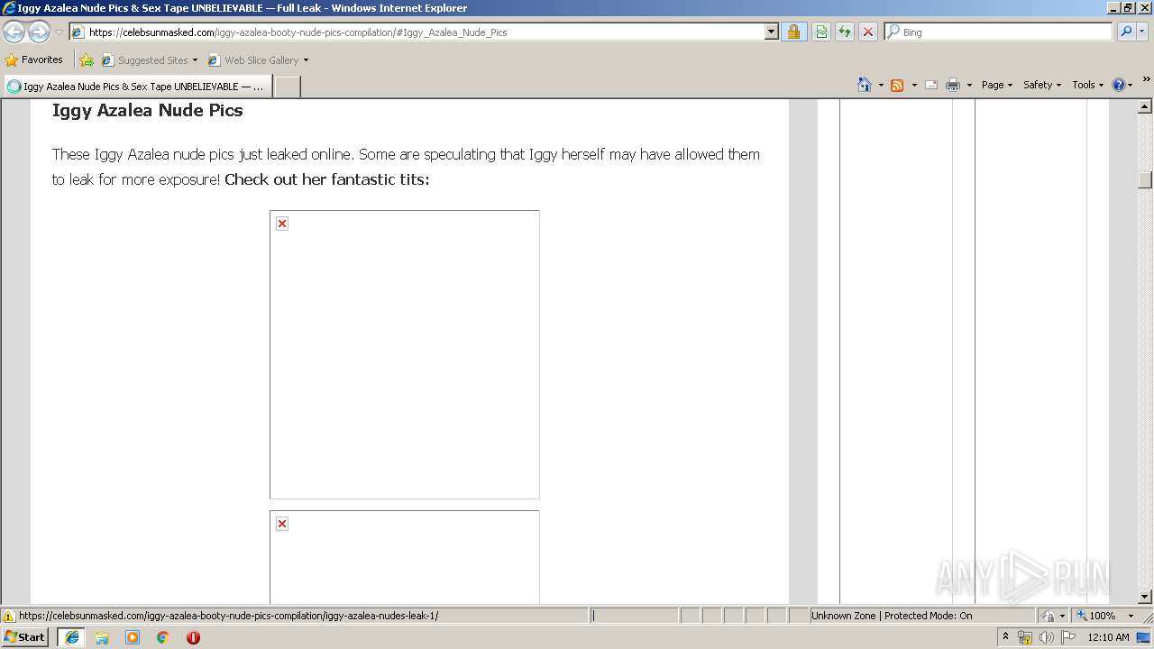Open the recent pages dropdown beside Forward
Image resolution: width=1154 pixels, height=649 pixels.
point(59,32)
